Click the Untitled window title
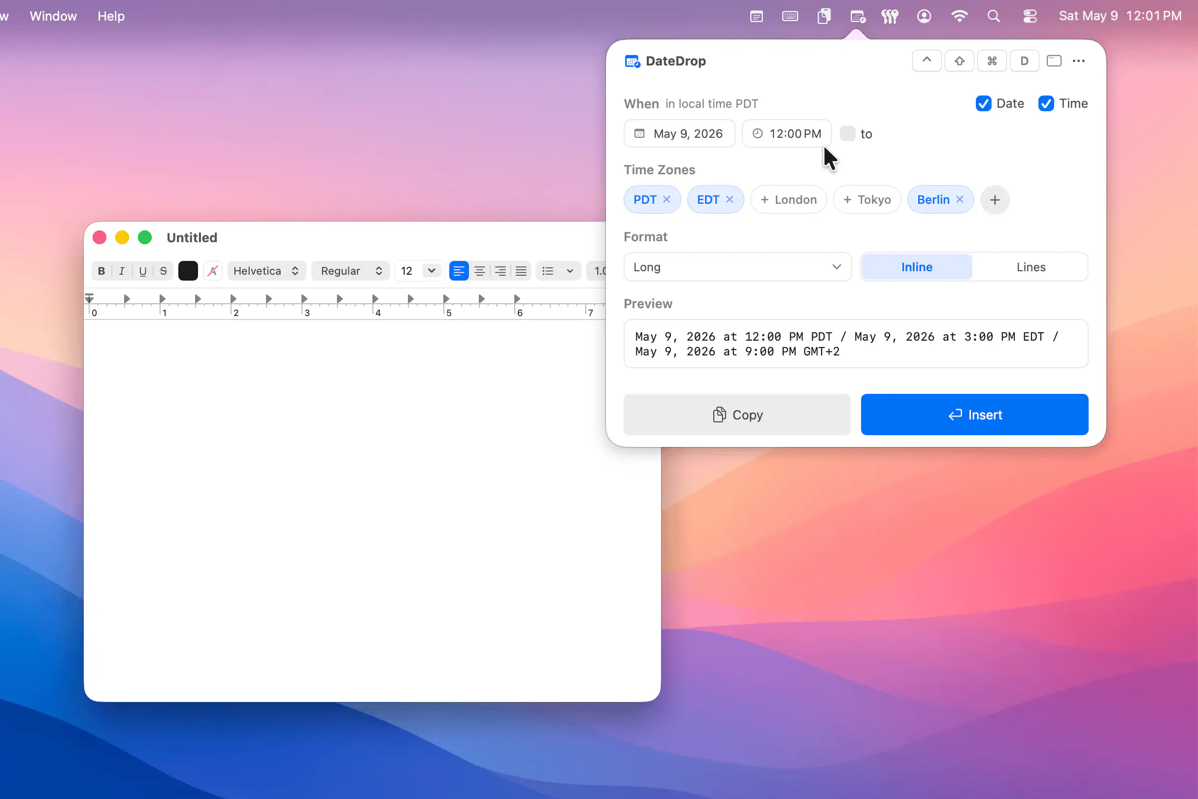 click(x=192, y=237)
